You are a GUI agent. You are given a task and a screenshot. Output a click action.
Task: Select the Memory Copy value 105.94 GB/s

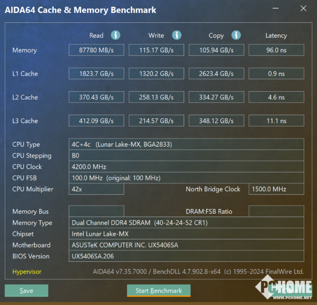[x=216, y=50]
